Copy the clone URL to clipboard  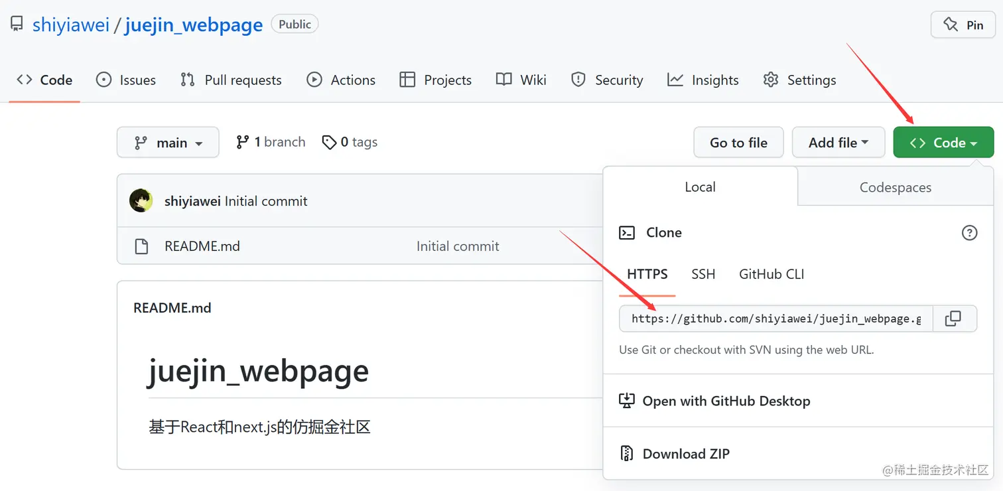953,319
